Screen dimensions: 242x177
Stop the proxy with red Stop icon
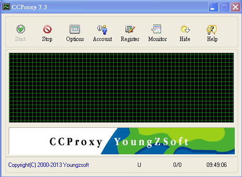47,29
